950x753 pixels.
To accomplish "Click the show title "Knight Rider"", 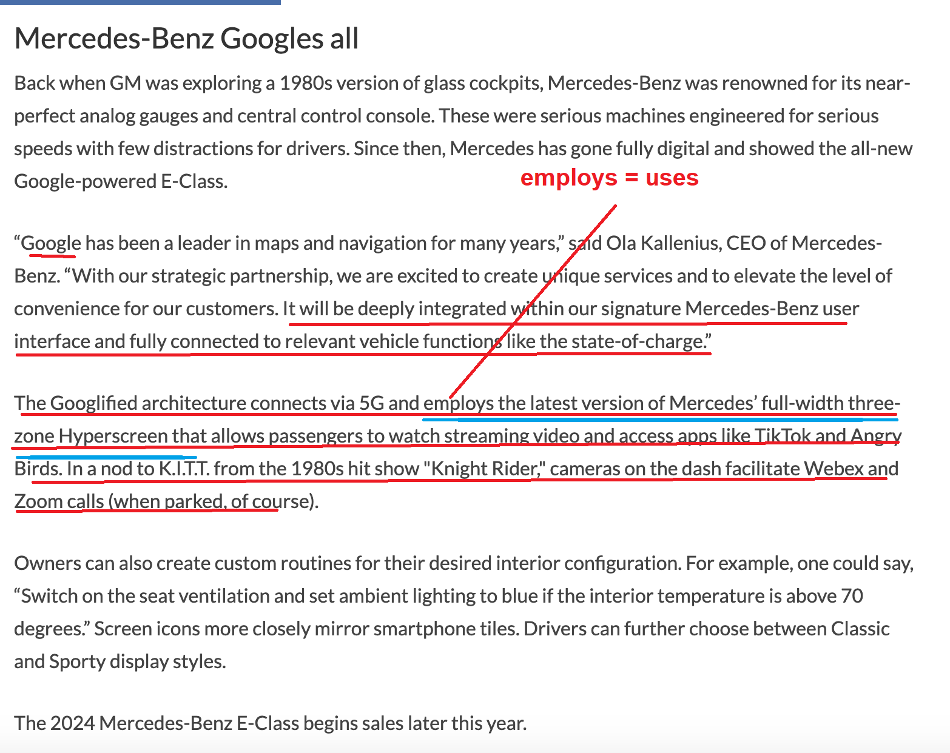I will (x=483, y=469).
